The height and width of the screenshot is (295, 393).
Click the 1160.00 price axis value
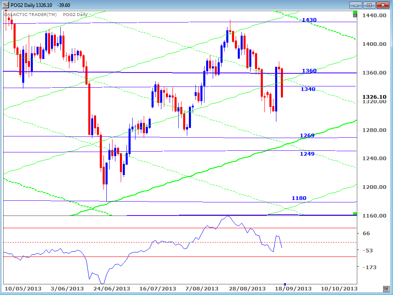coord(374,216)
